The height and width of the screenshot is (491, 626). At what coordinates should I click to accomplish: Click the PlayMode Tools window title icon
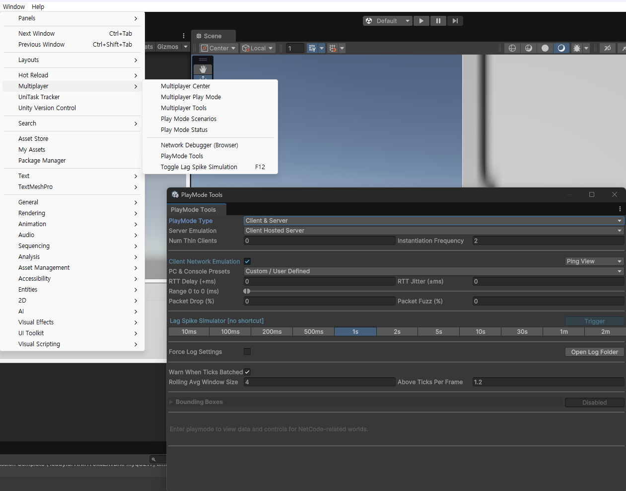175,194
